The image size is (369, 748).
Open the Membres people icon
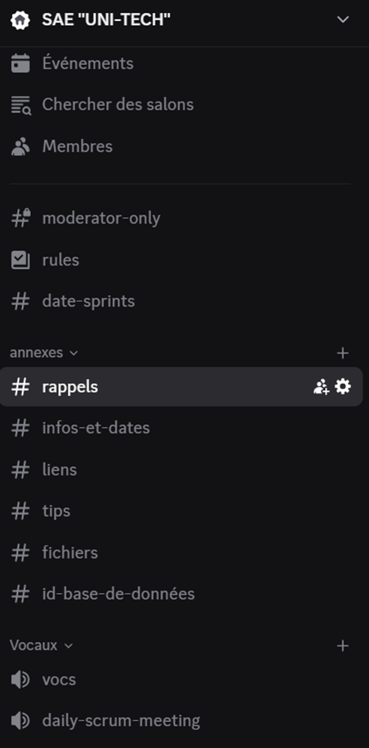(x=21, y=146)
